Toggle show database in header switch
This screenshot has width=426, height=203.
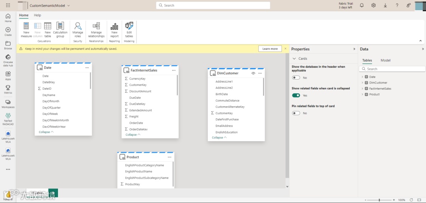click(296, 78)
